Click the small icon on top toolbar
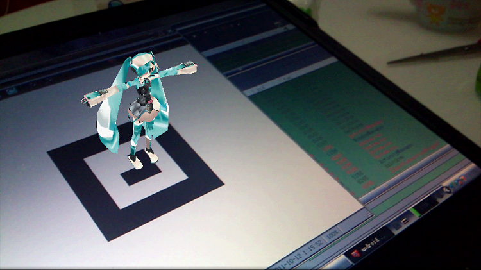 pyautogui.click(x=278, y=24)
